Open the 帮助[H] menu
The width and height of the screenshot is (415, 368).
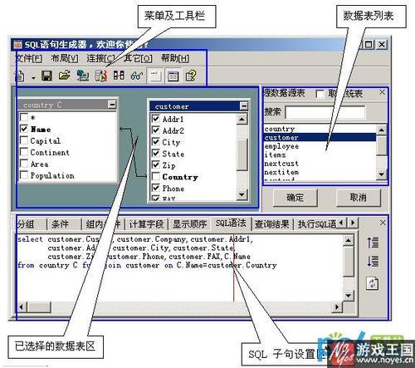pyautogui.click(x=175, y=58)
